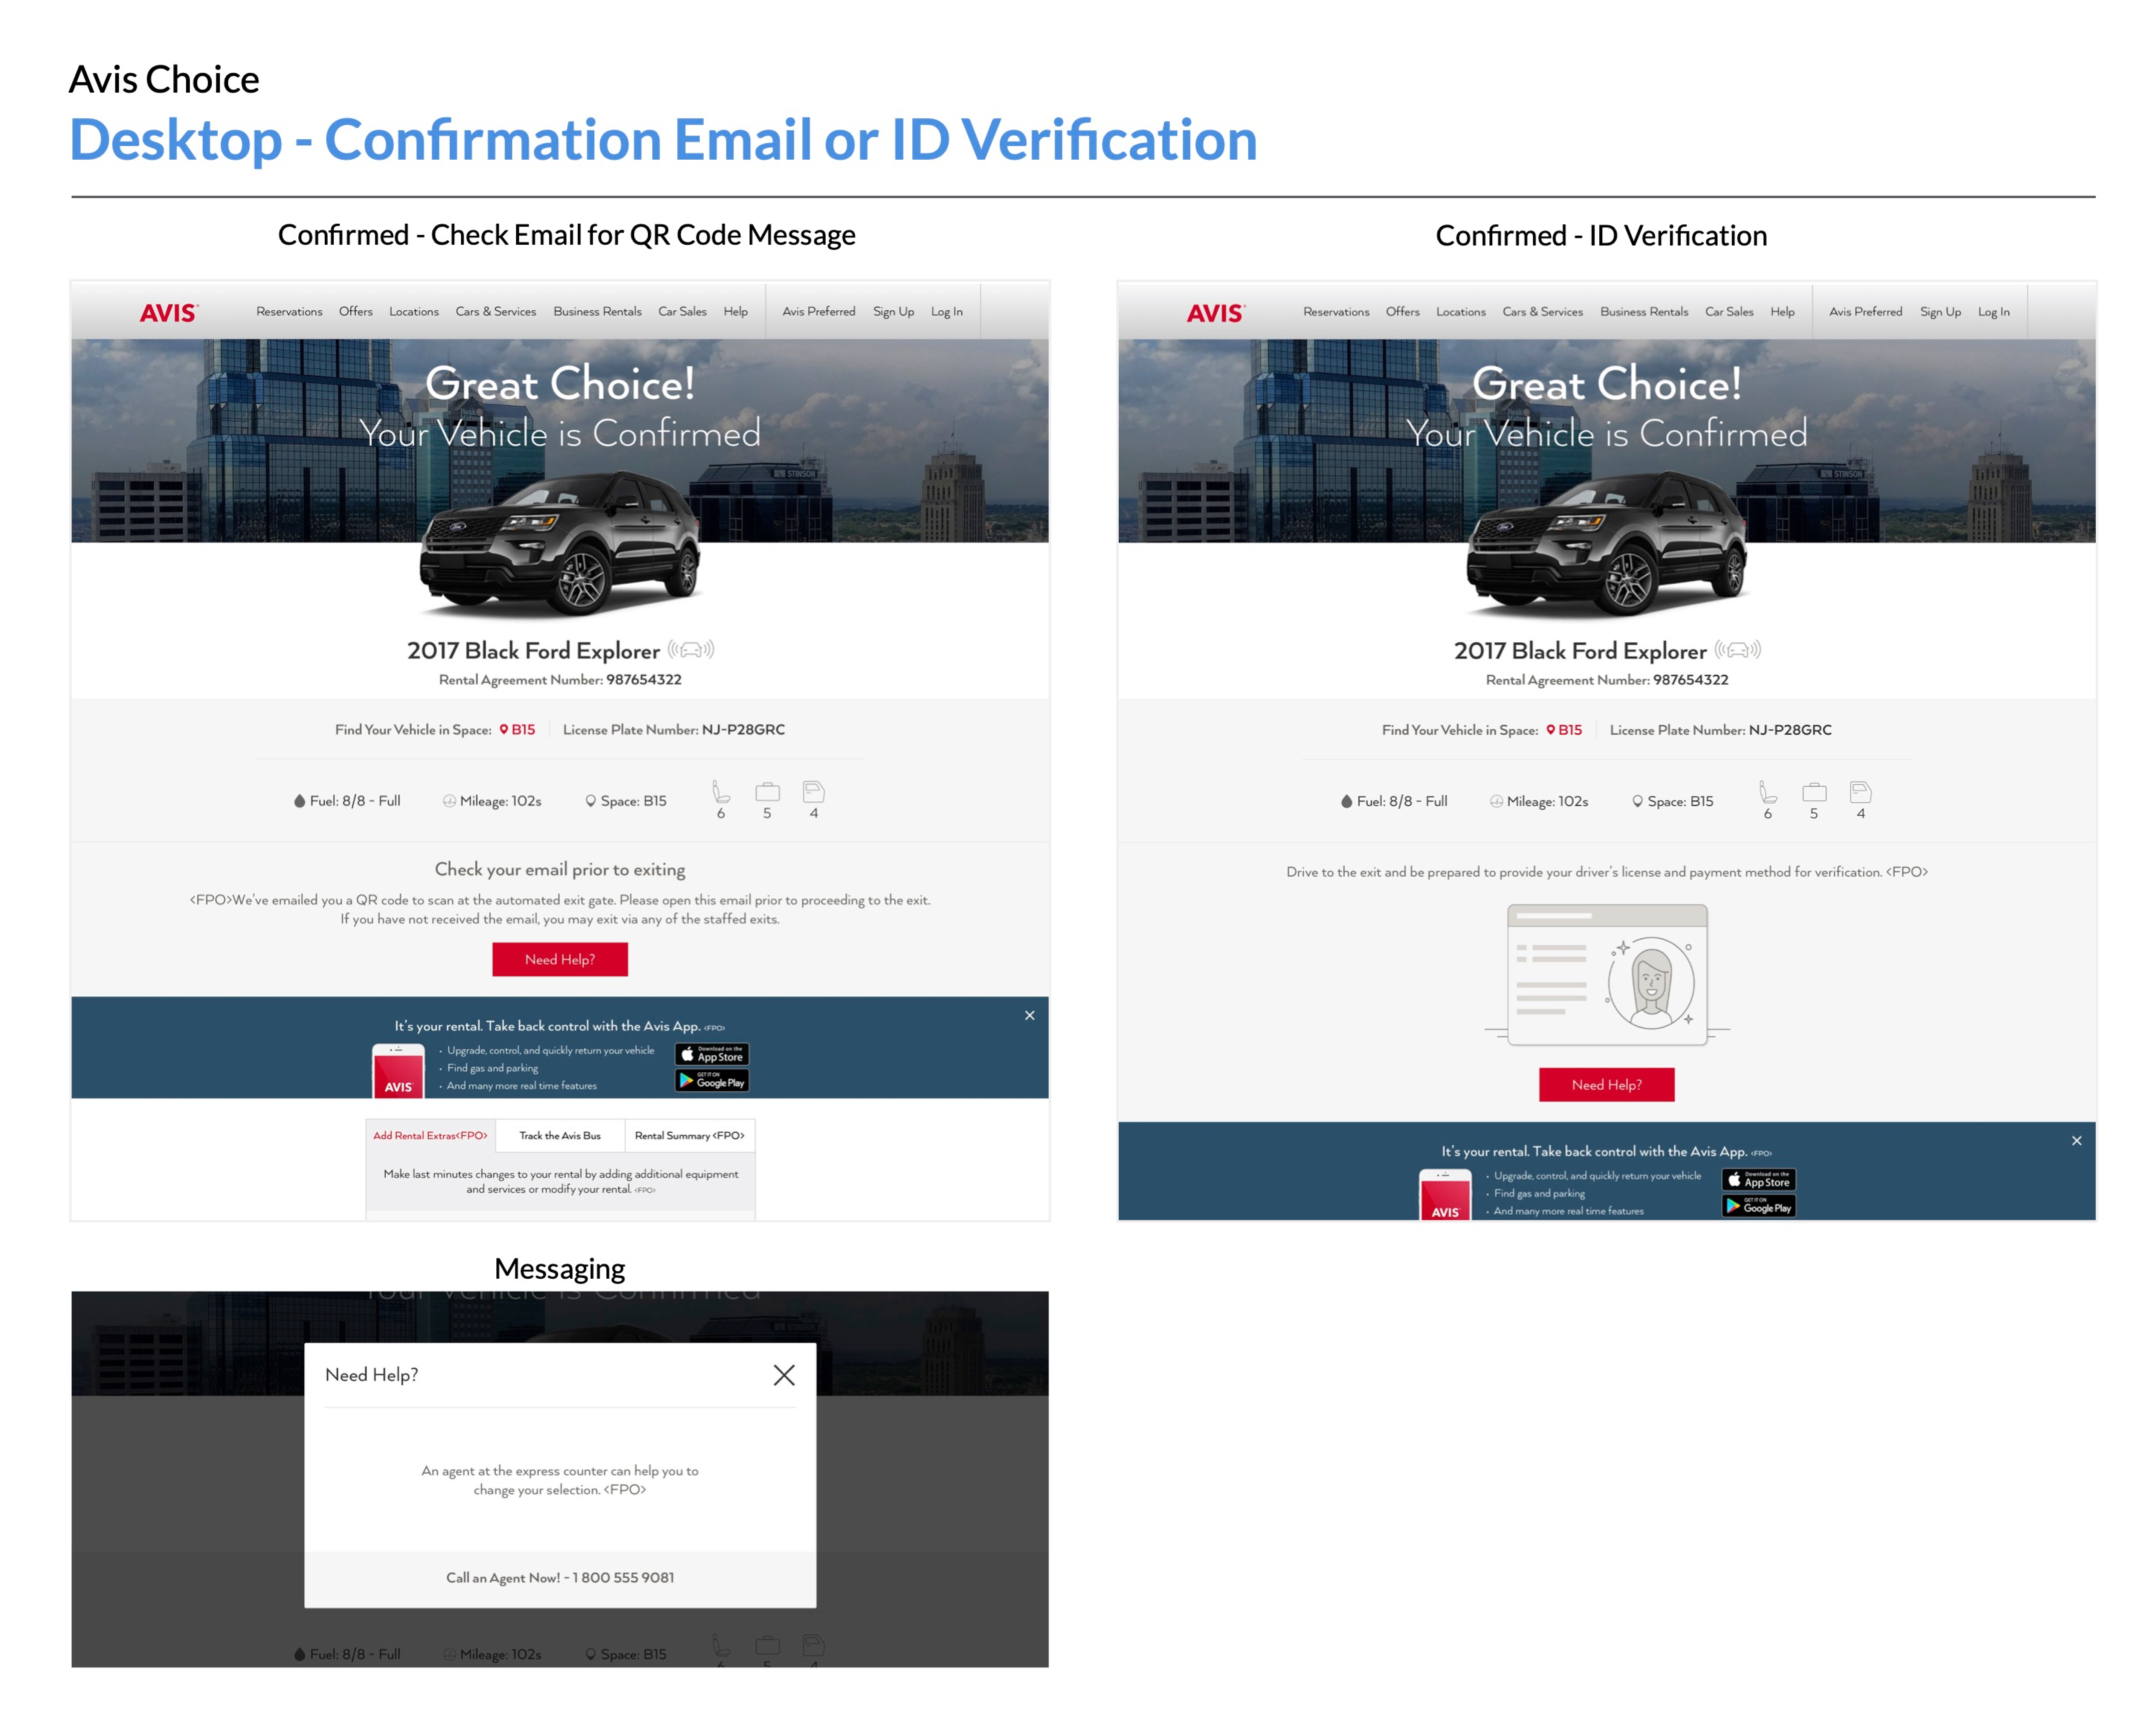Click the Avis logo in the right mockup header
The height and width of the screenshot is (1717, 2156).
pos(1215,313)
